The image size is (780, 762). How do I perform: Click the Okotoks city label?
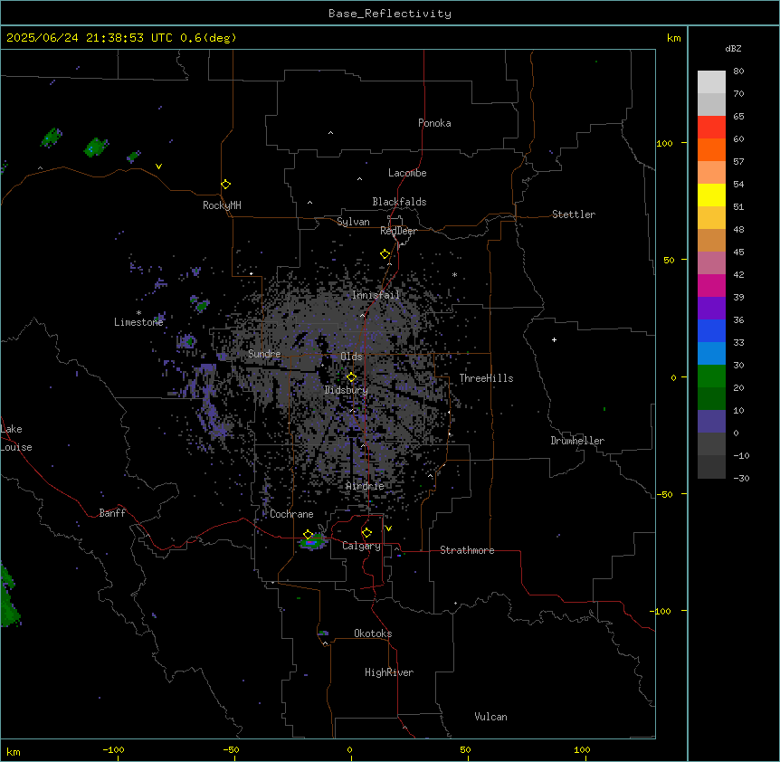pos(373,633)
